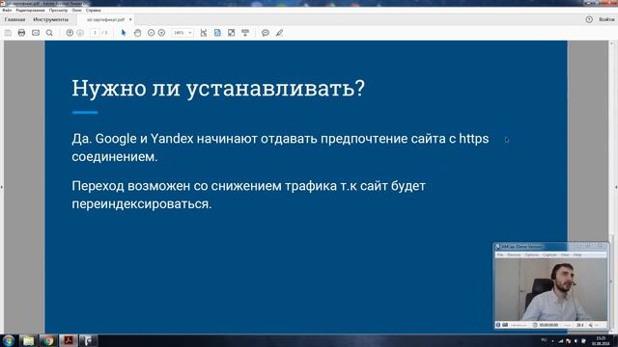The width and height of the screenshot is (618, 347).
Task: Select the Highlight pen tool
Action: (279, 33)
